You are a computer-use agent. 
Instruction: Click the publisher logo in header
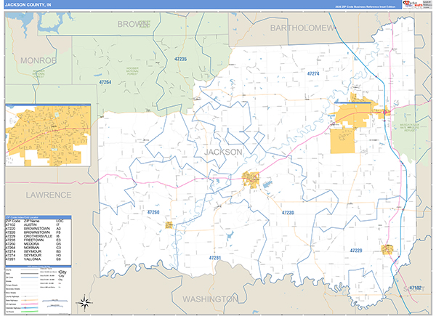(413, 4)
